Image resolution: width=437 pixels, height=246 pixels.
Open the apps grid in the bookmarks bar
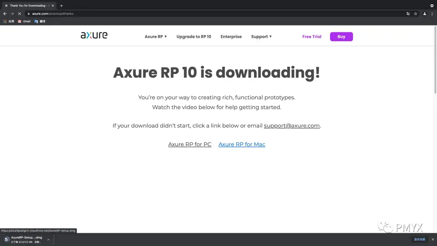(4, 21)
